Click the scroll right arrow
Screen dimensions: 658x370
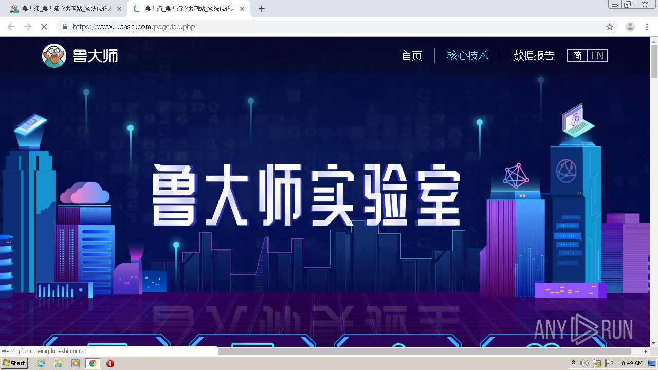tap(646, 351)
